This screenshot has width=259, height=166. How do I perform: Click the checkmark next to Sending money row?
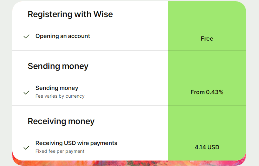coord(26,93)
